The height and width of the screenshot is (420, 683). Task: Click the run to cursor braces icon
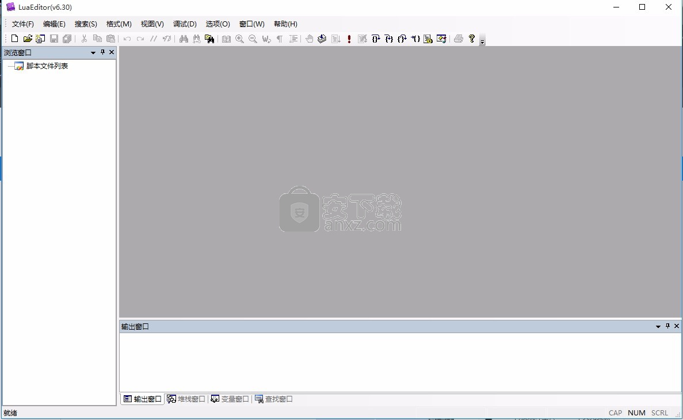[x=415, y=39]
